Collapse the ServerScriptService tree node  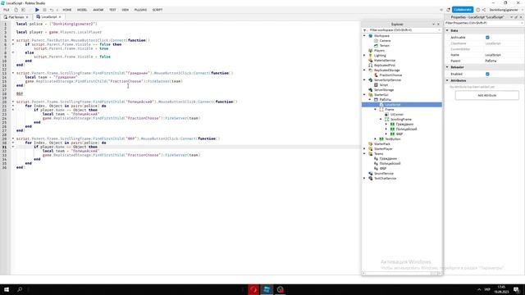coord(364,80)
